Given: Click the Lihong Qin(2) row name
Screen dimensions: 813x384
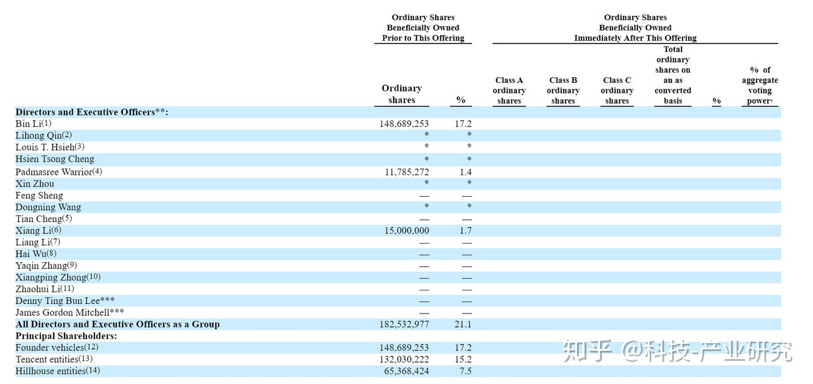Looking at the screenshot, I should [43, 135].
